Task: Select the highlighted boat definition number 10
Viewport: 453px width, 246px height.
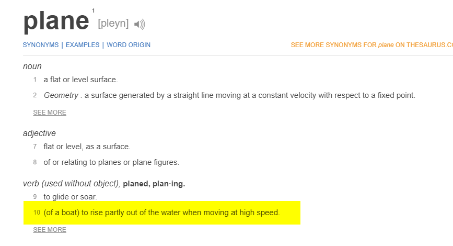Action: click(162, 213)
